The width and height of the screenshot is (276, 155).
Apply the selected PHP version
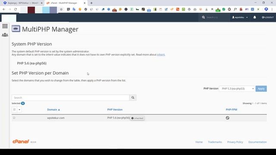point(261,89)
